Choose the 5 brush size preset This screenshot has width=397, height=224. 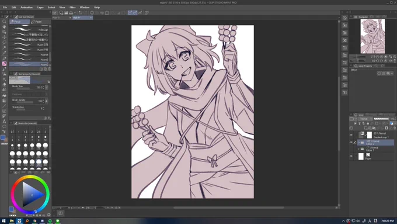tap(19, 139)
